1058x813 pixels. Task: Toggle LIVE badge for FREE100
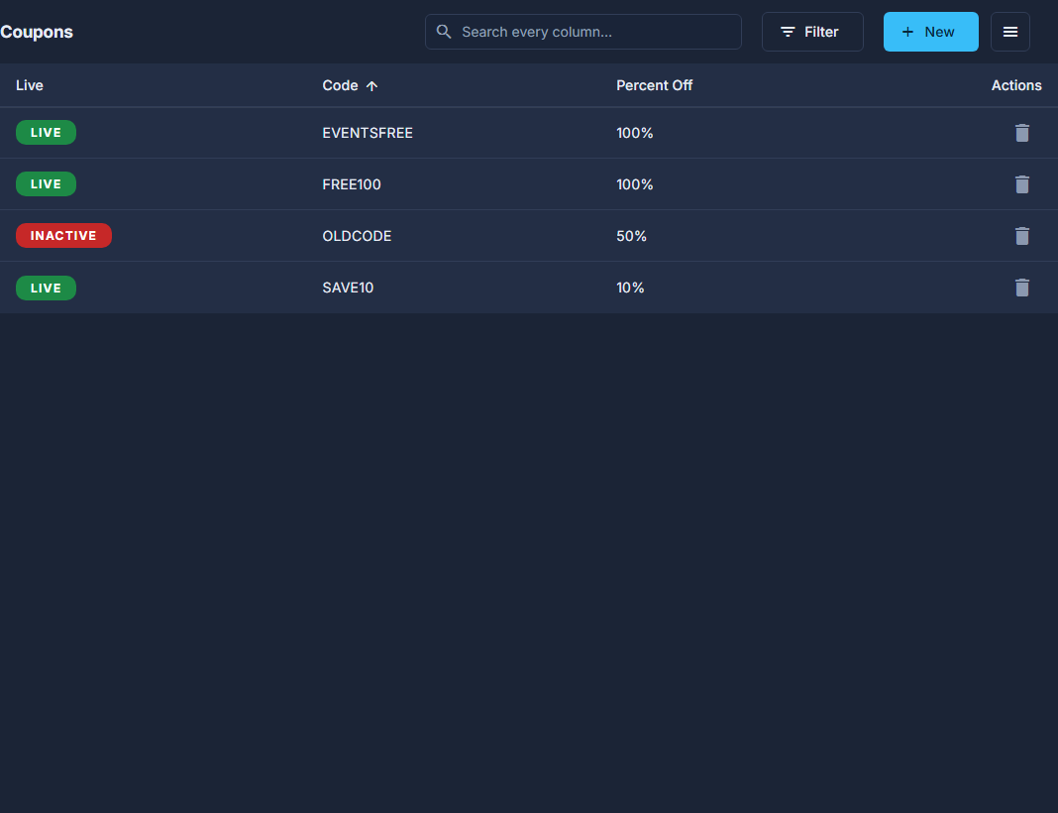46,183
